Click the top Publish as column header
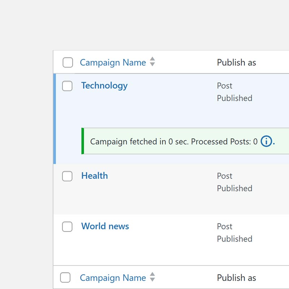Viewport: 289px width, 289px height. pos(236,62)
